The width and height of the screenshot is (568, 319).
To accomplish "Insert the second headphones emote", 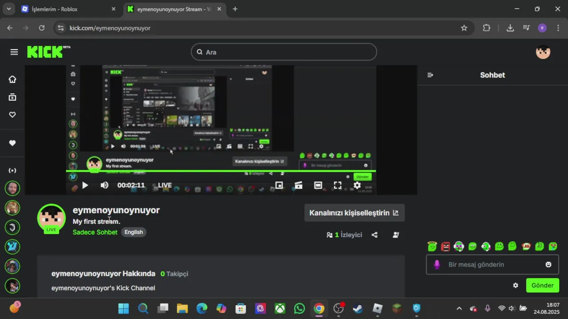I will 486,246.
